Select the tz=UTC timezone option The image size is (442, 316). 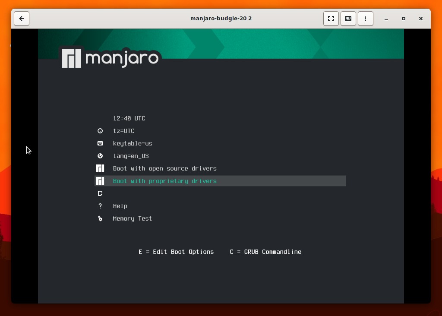(124, 131)
